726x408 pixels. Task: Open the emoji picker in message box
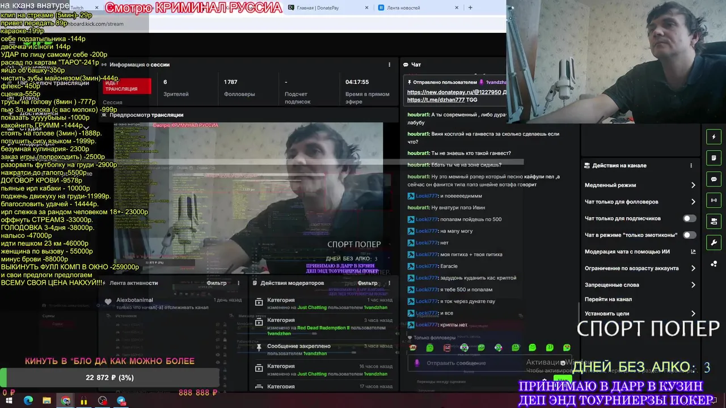tap(563, 363)
